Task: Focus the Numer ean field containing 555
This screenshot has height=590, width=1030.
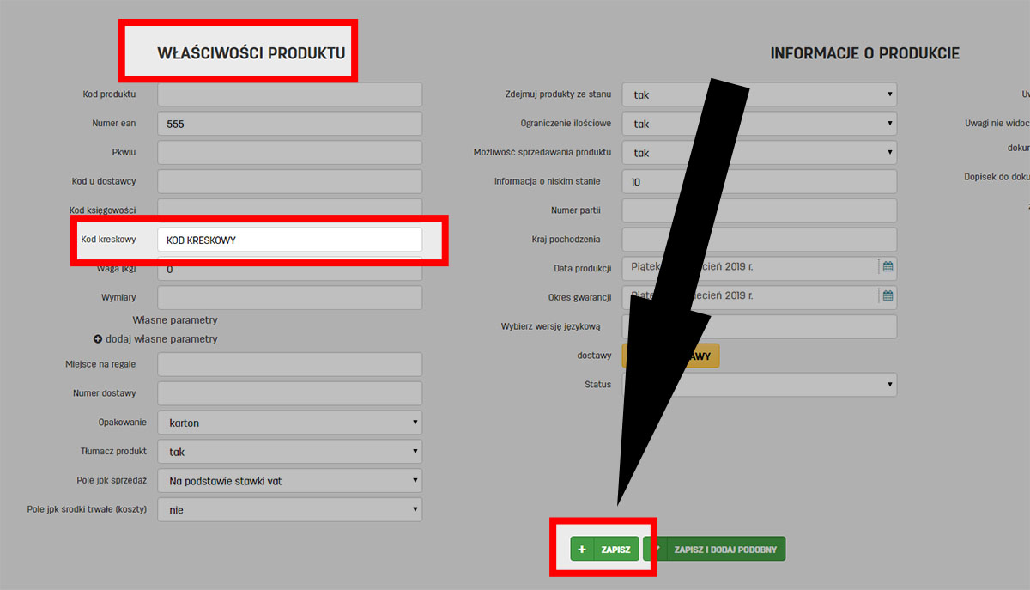Action: (x=289, y=124)
